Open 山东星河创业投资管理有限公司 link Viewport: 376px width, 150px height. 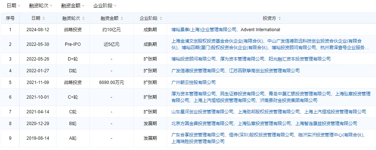(x=202, y=111)
